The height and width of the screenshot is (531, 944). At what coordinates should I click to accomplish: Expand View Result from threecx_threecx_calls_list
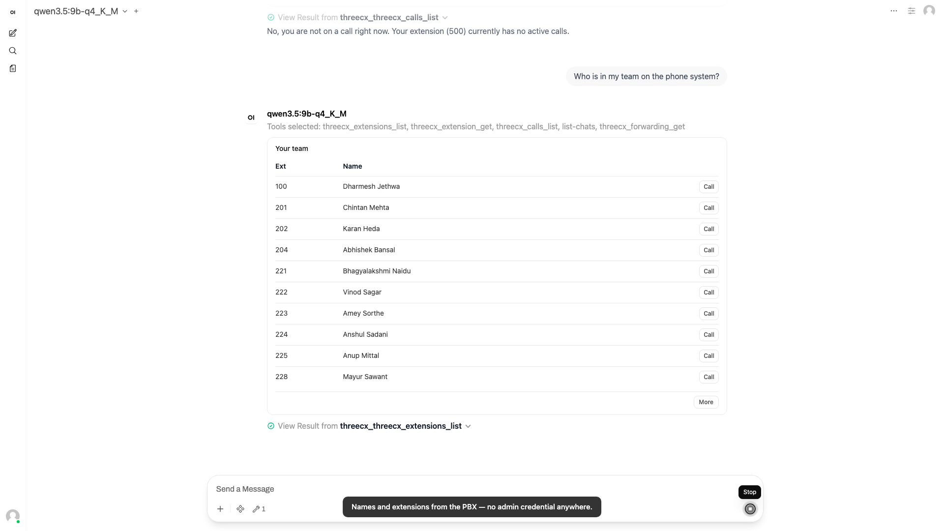click(357, 17)
